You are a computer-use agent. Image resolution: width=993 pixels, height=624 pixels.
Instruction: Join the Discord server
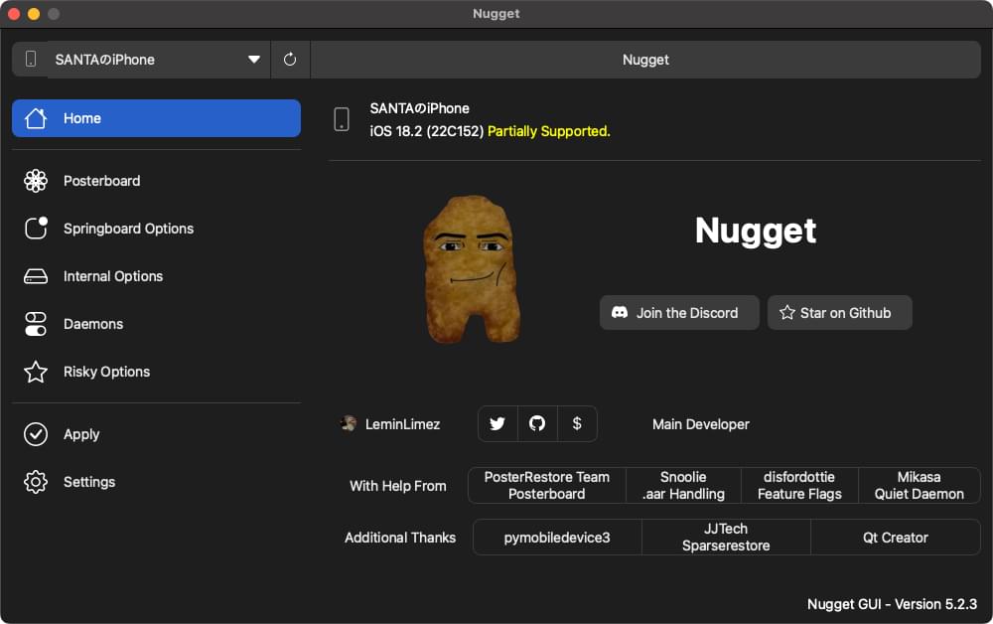point(679,312)
